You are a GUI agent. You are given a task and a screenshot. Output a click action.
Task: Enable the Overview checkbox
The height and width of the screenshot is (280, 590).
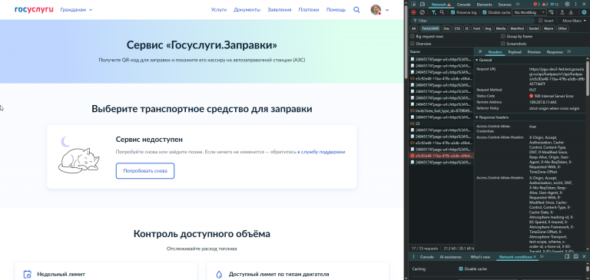413,44
